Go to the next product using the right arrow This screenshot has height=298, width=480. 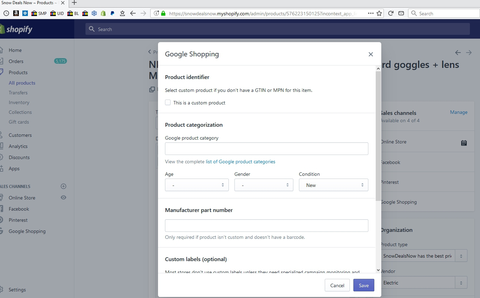click(469, 53)
